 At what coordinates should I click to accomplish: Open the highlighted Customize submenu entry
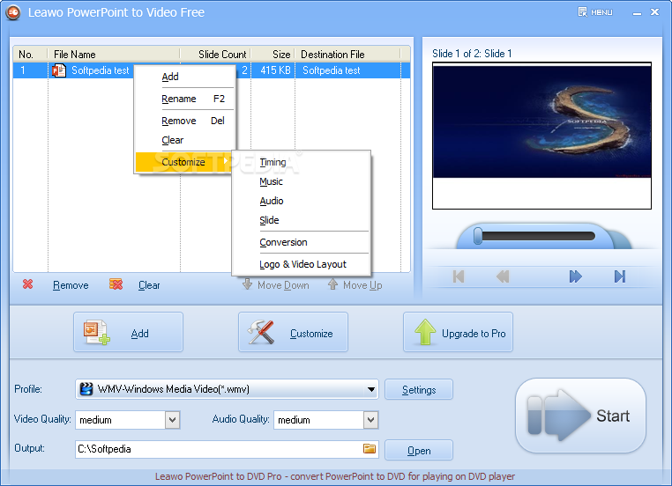(183, 162)
